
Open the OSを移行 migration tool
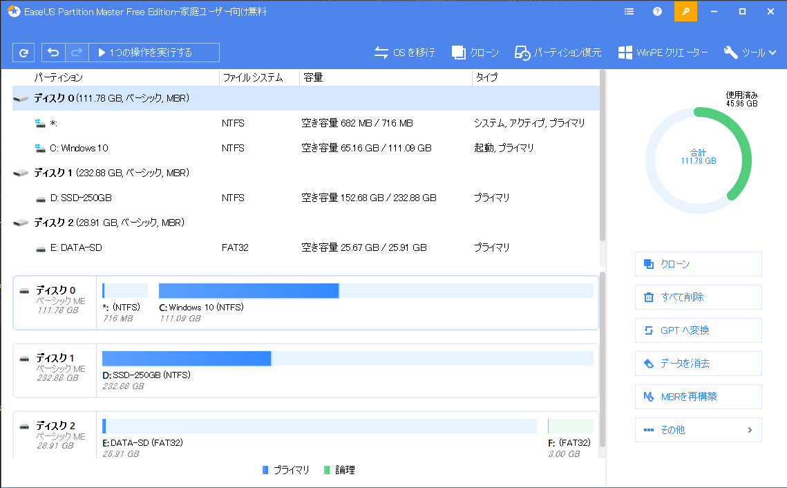pos(404,53)
